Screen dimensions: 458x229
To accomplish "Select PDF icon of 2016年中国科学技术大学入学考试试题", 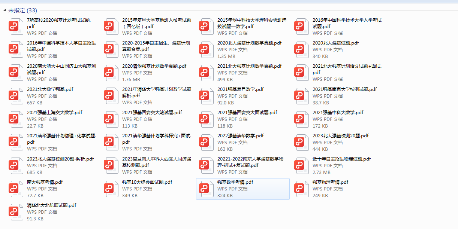I will coord(301,27).
